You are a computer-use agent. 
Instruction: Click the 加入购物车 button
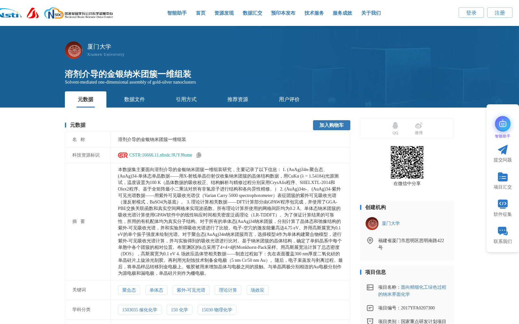pos(332,125)
